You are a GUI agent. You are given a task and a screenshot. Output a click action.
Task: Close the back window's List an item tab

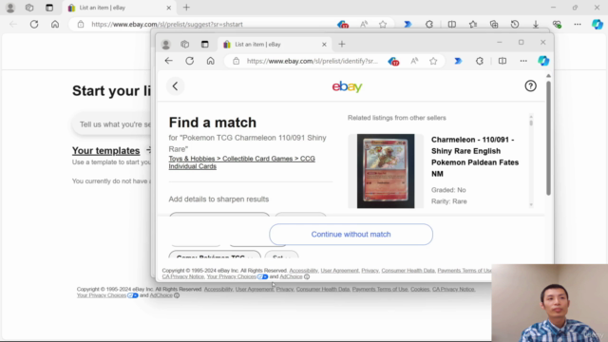(x=169, y=8)
